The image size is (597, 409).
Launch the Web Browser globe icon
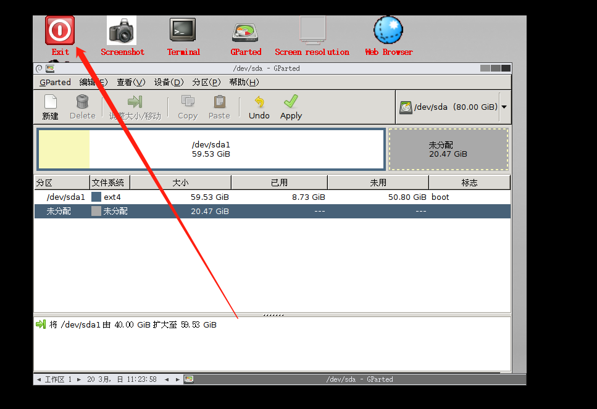[x=388, y=30]
